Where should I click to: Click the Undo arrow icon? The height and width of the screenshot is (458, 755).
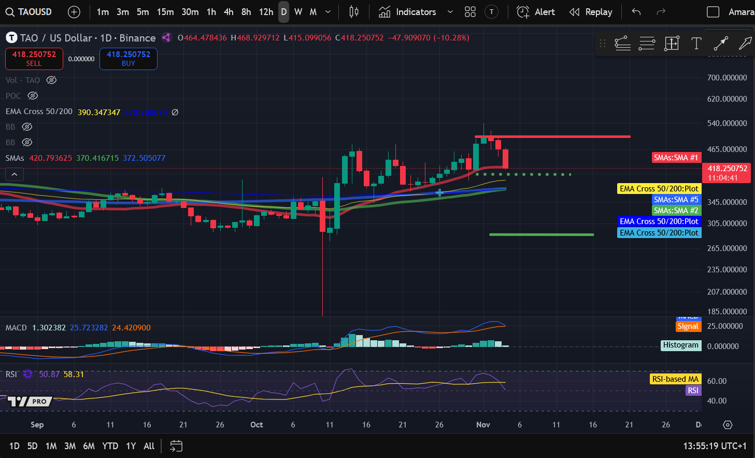pyautogui.click(x=636, y=11)
